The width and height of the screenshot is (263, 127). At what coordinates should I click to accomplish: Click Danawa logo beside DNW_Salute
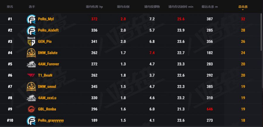tap(31, 53)
